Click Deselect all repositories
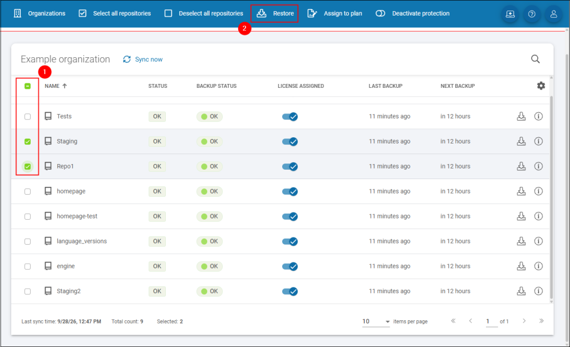The width and height of the screenshot is (570, 347). click(x=204, y=13)
